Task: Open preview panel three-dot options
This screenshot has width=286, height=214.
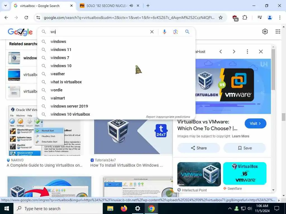Action: point(247,52)
